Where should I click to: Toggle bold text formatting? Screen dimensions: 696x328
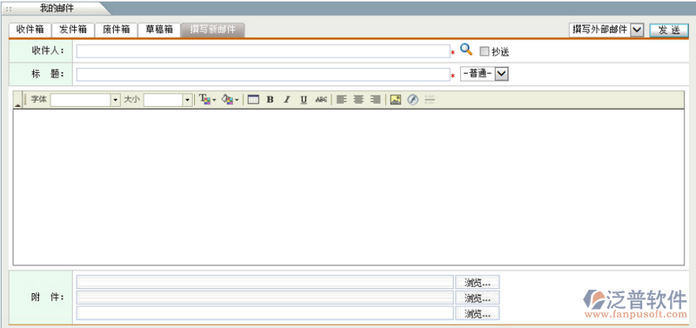click(270, 100)
